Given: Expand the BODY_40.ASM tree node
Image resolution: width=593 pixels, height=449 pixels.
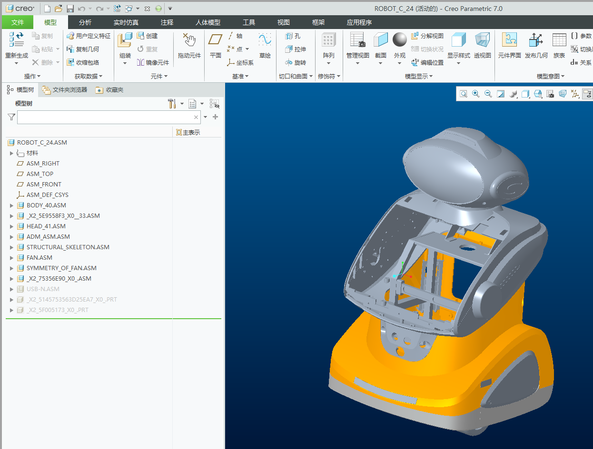Looking at the screenshot, I should (12, 205).
